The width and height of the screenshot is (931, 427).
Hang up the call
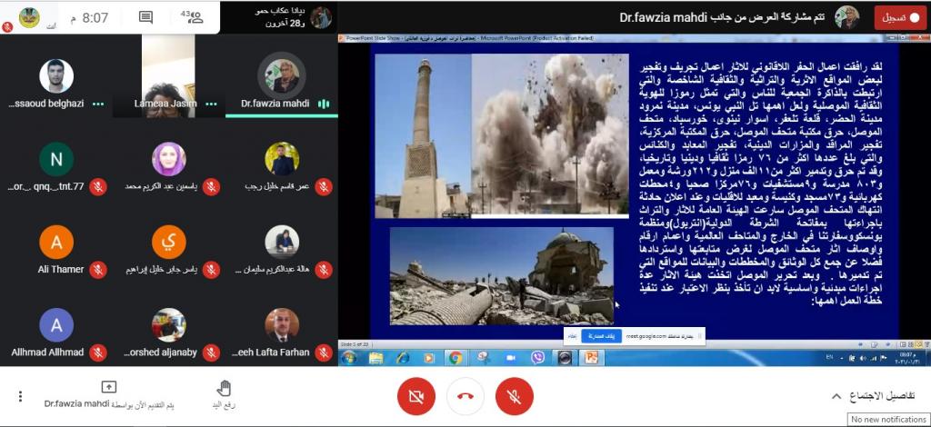click(x=465, y=397)
